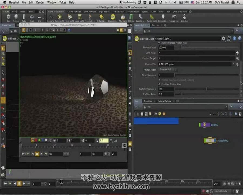
Task: Switch to the Create Particles shelf tab
Action: [74, 12]
